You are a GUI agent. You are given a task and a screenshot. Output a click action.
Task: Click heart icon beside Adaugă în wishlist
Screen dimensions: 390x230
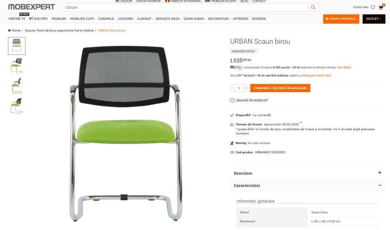(x=232, y=101)
